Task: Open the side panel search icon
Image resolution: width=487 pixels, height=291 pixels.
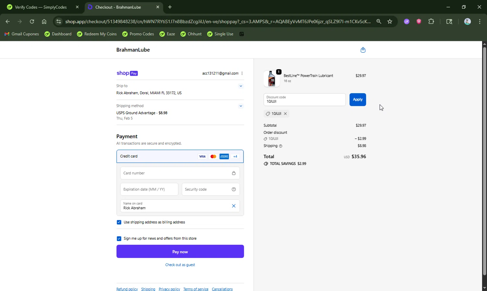Action: tap(449, 21)
